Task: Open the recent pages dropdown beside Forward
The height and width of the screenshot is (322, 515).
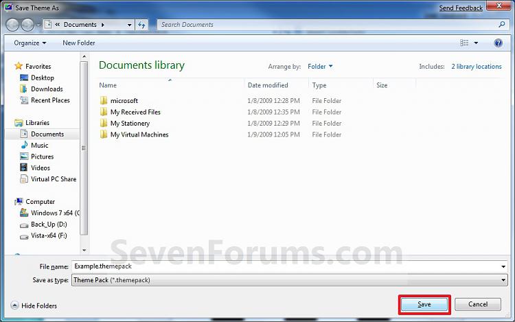Action: (x=38, y=25)
